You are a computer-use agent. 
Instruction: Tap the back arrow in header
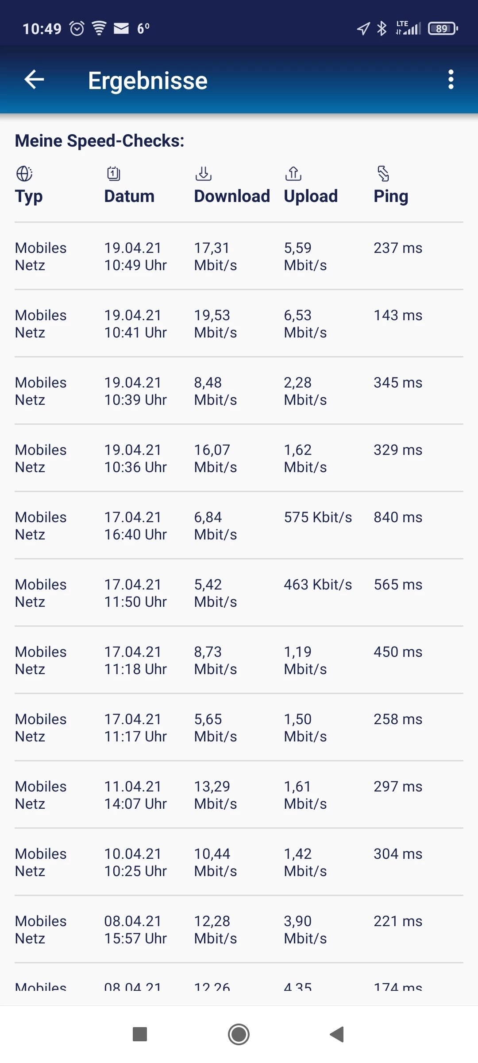click(34, 80)
